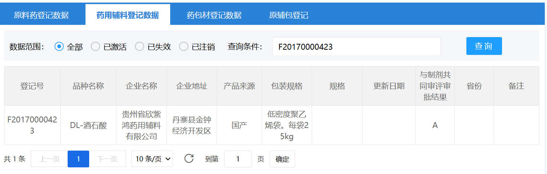Viewport: 547px width, 174px height.
Task: Focus the 查询条件 search input field
Action: (356, 47)
